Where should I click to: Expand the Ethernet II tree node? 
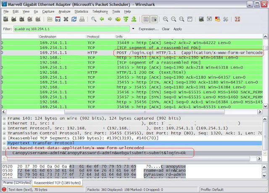(x=4, y=123)
